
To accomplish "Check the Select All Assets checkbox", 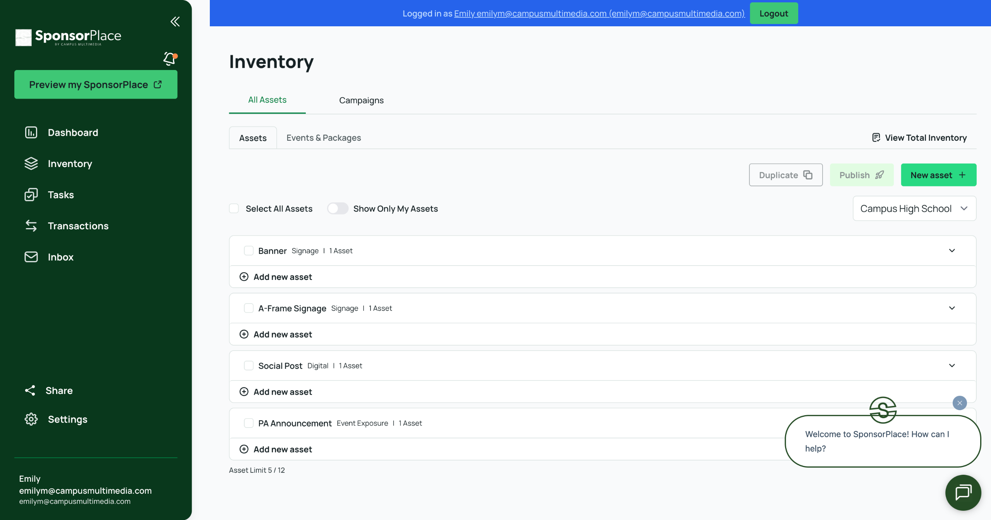I will 234,209.
